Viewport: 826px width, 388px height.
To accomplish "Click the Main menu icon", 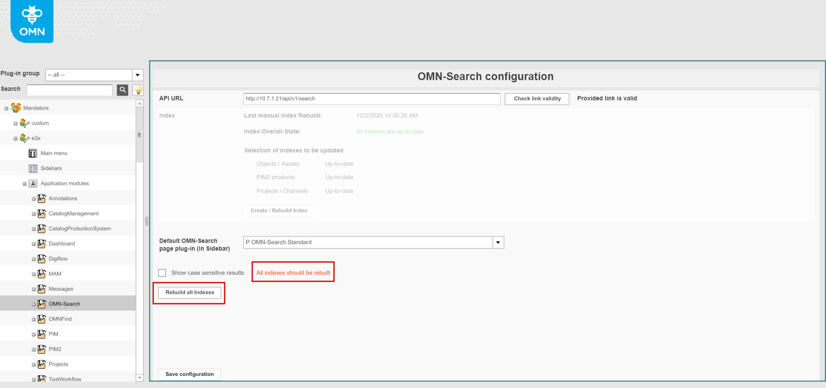I will click(x=32, y=153).
